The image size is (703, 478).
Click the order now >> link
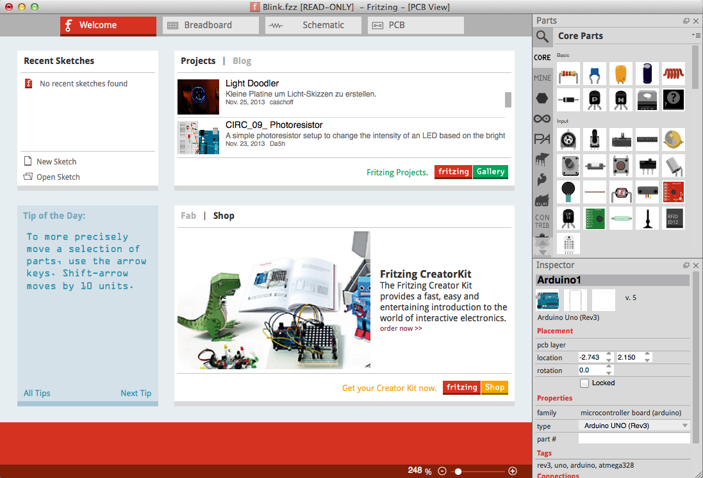pyautogui.click(x=401, y=328)
